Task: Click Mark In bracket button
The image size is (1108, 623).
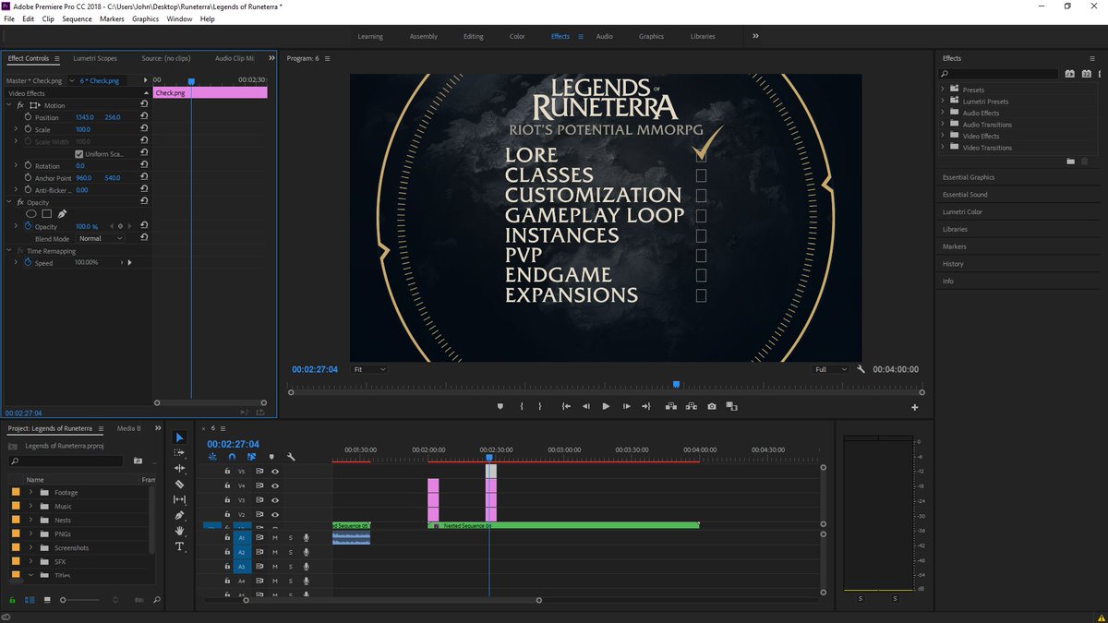Action: pyautogui.click(x=522, y=406)
